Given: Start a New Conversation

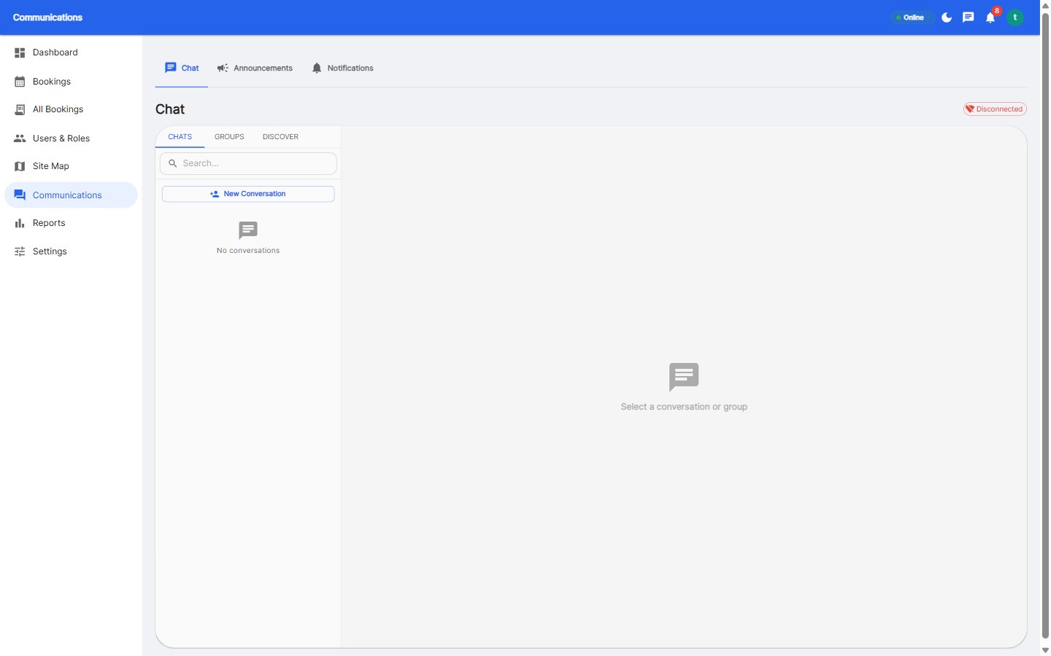Looking at the screenshot, I should coord(248,194).
